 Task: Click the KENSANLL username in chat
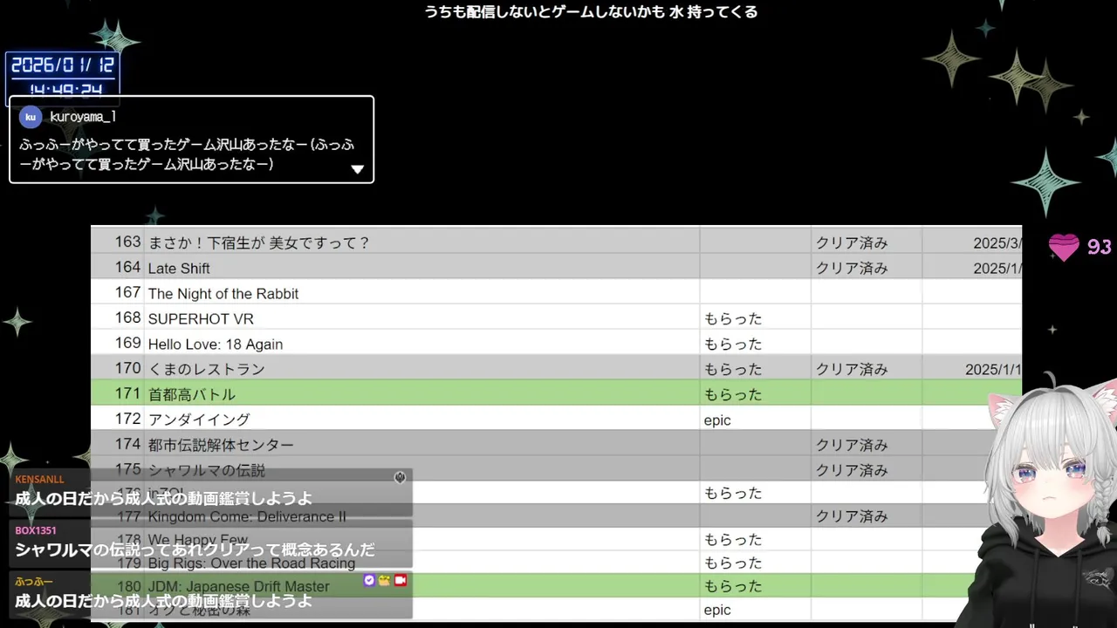coord(39,479)
